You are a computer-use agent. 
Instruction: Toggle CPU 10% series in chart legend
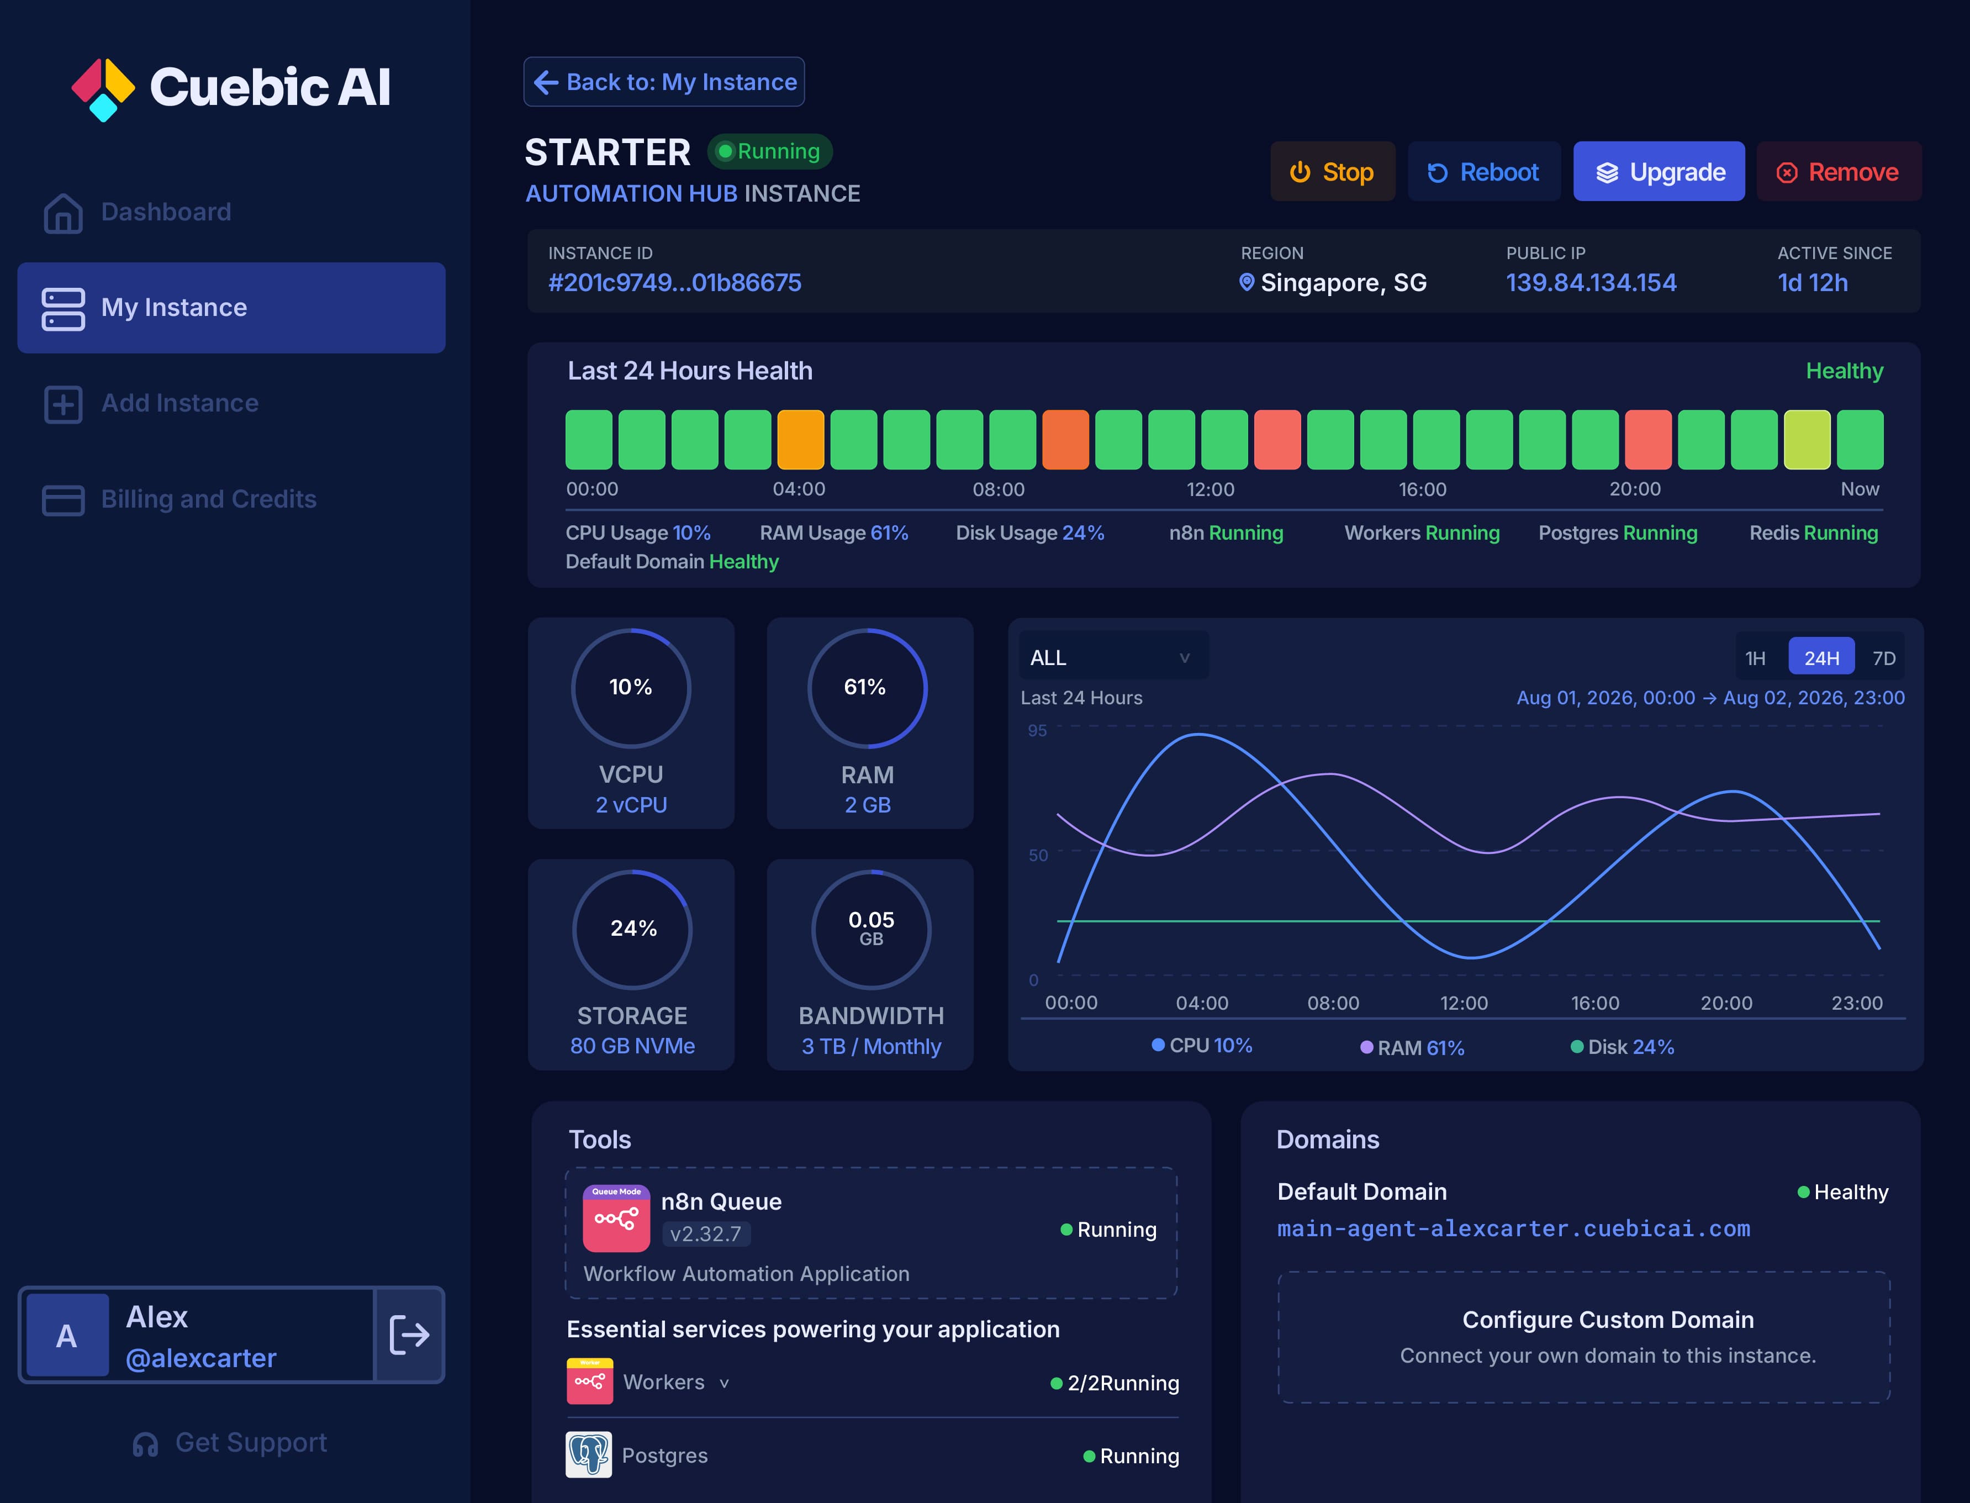pos(1202,1046)
